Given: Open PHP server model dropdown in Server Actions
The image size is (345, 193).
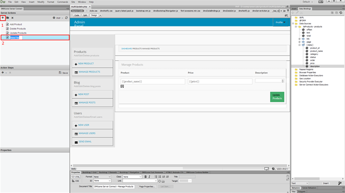Looking at the screenshot, I should click(x=59, y=18).
